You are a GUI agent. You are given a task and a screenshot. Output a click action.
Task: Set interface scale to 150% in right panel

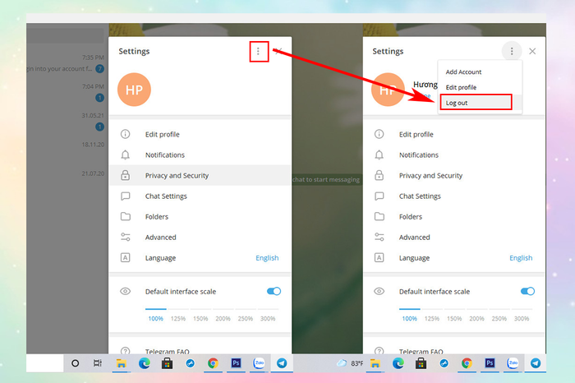[453, 317]
